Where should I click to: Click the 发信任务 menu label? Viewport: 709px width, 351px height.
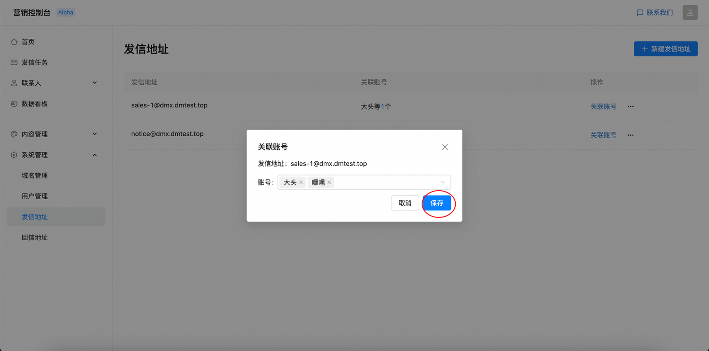[x=35, y=62]
